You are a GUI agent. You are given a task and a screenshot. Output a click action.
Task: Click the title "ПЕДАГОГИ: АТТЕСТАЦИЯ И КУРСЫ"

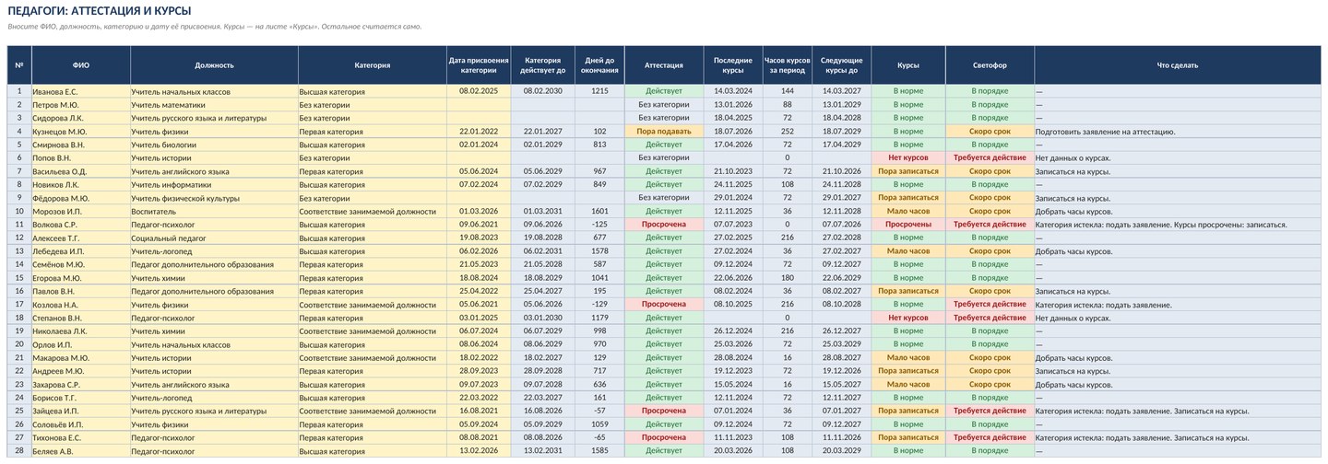[x=100, y=11]
